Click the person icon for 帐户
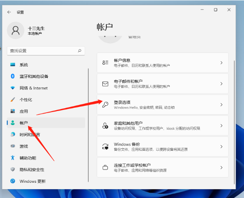244x198 pixels. pyautogui.click(x=12, y=123)
